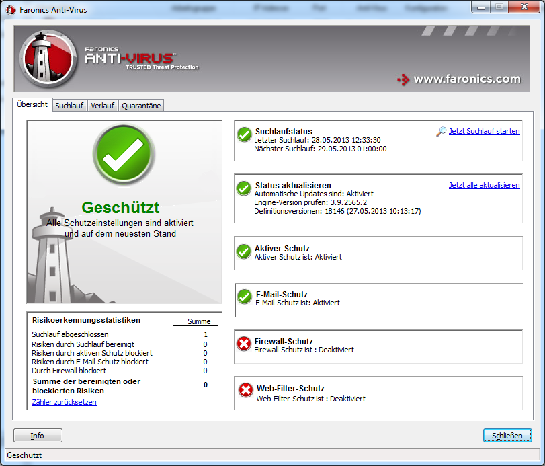The width and height of the screenshot is (545, 466).
Task: Click the Faronics Anti-Virus title bar text
Action: click(53, 10)
